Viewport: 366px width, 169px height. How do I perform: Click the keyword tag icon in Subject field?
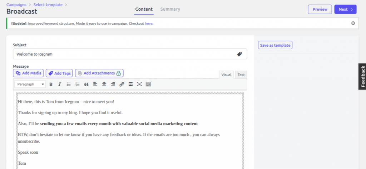(x=239, y=54)
